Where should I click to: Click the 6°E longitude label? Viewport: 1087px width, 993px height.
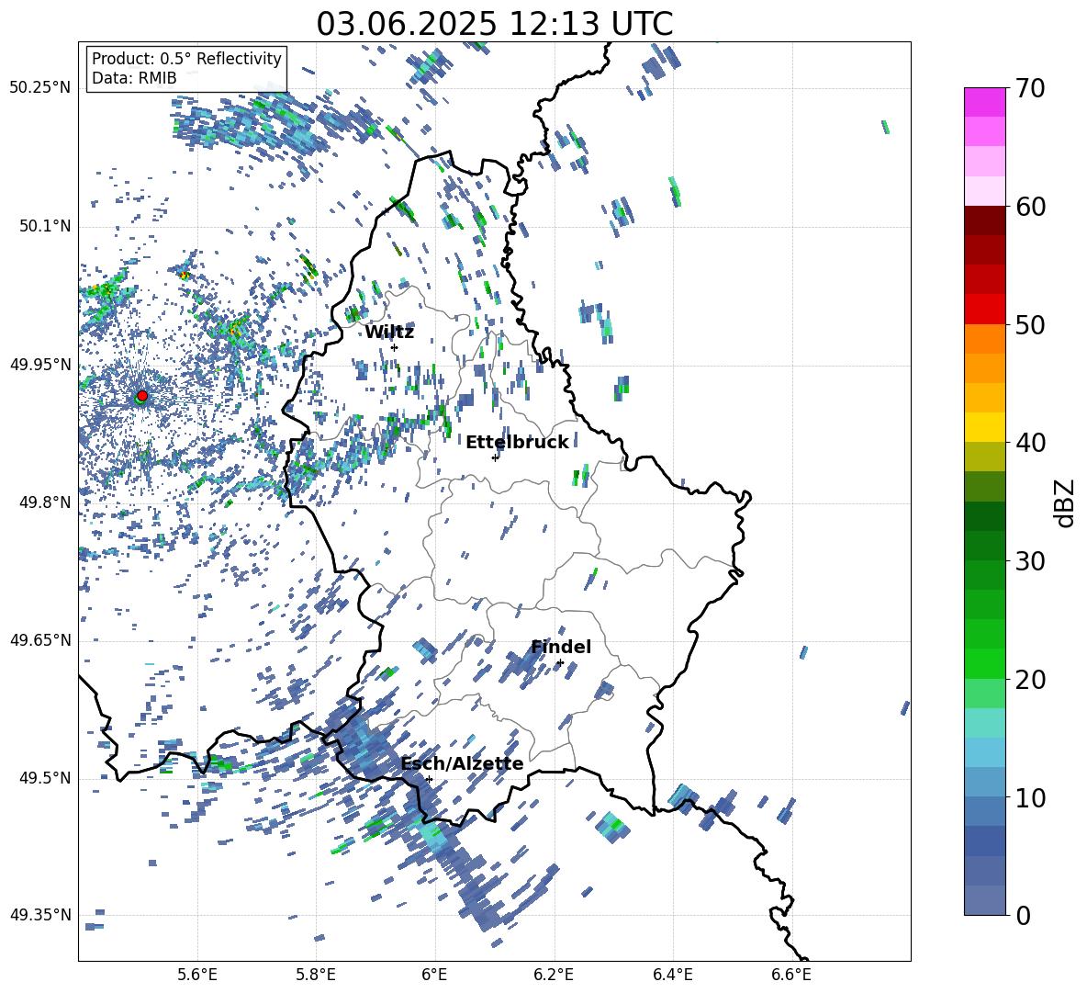pyautogui.click(x=434, y=975)
